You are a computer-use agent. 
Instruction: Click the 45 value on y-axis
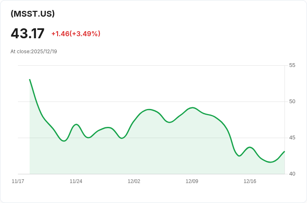pyautogui.click(x=292, y=138)
